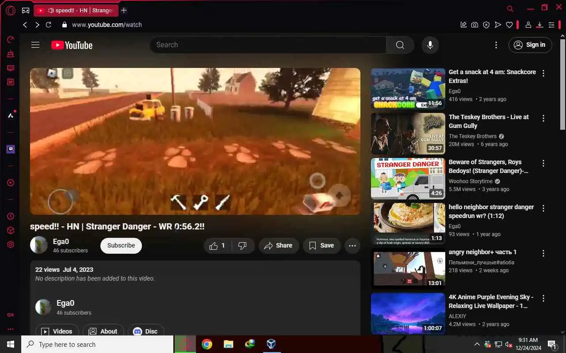
Task: Open 'hello neighbor stranger danger speedrun' title
Action: [x=491, y=211]
